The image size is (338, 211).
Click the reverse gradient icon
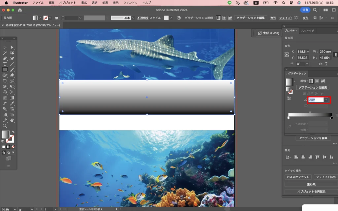pos(289,98)
